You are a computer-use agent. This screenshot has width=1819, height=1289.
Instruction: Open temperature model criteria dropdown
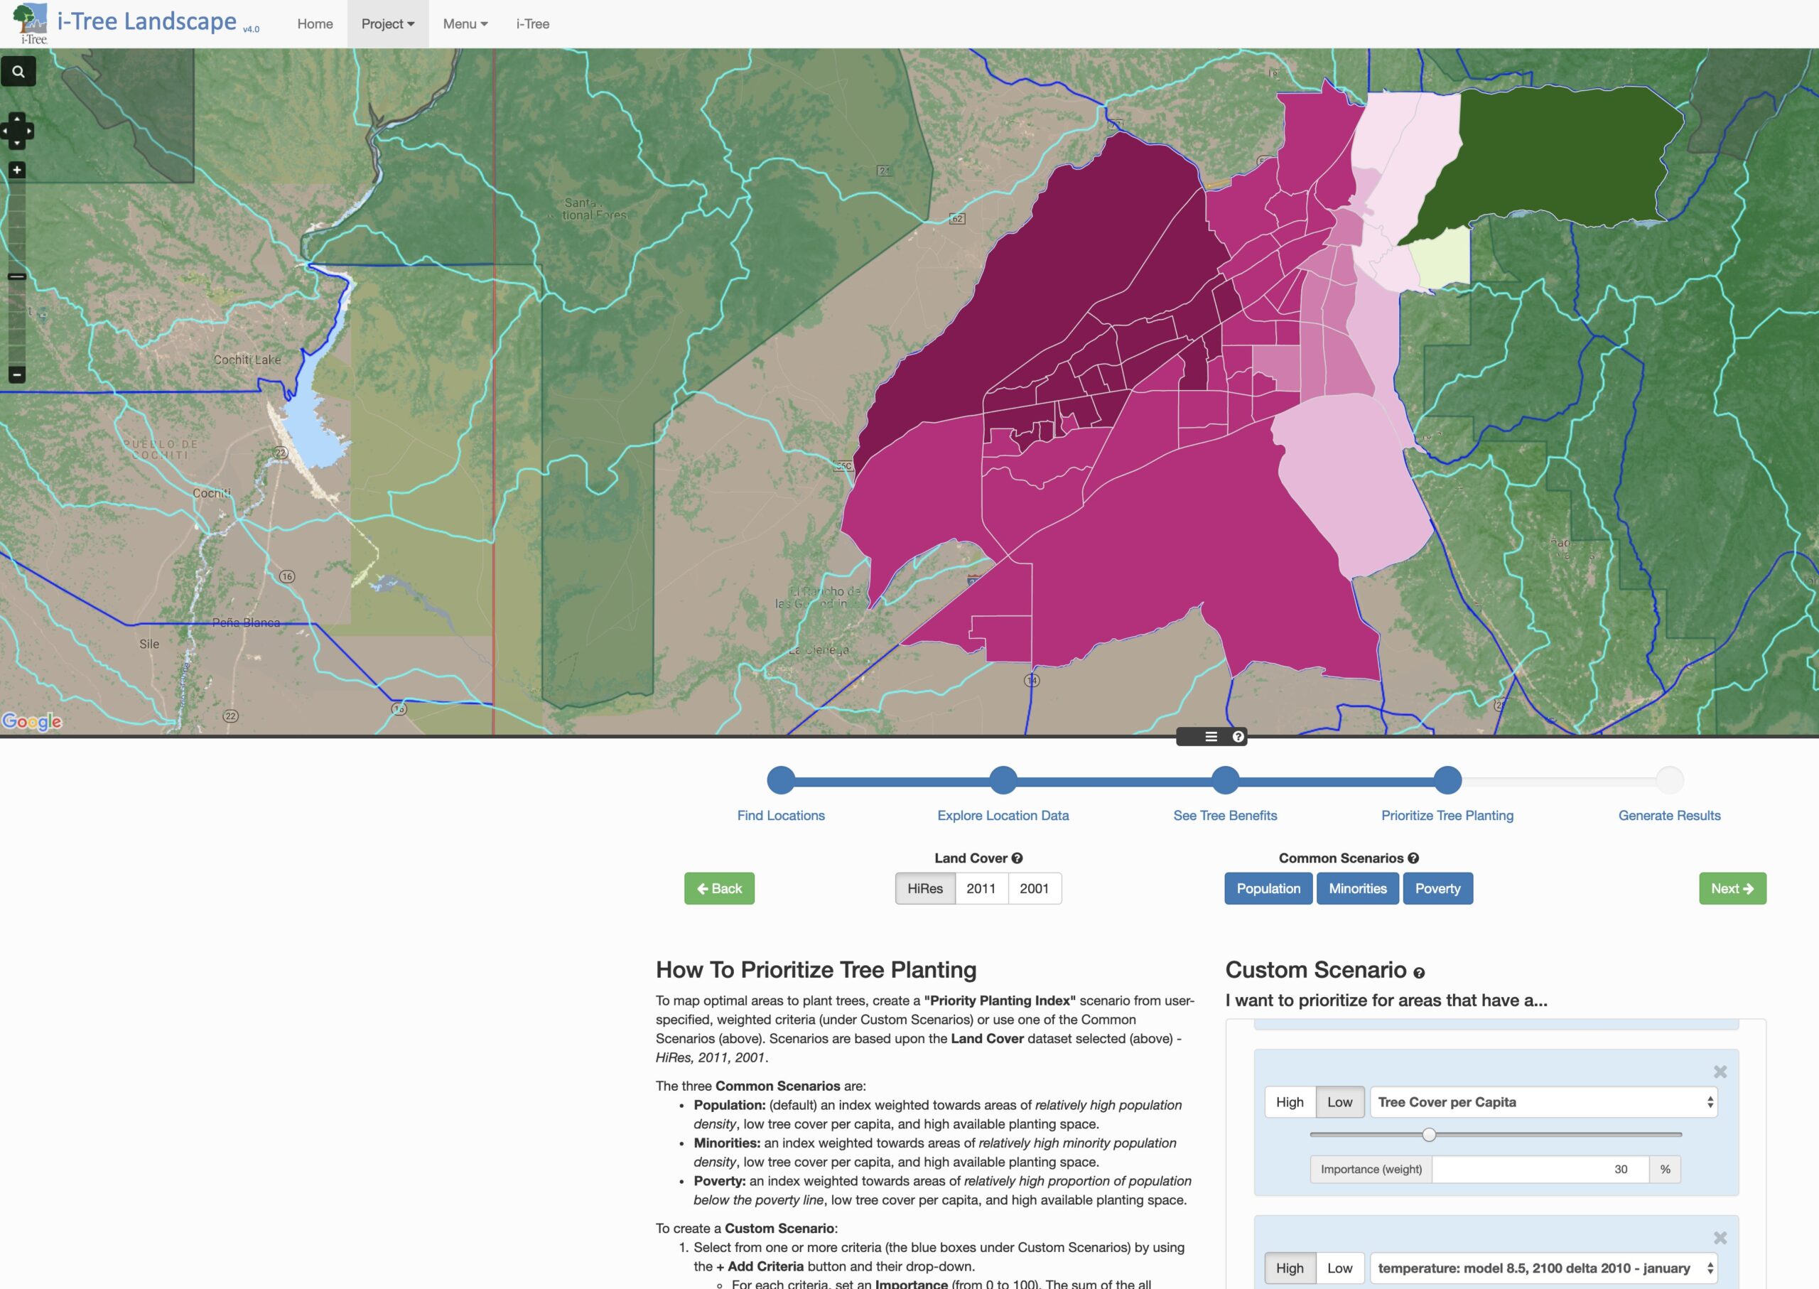[x=1543, y=1268]
